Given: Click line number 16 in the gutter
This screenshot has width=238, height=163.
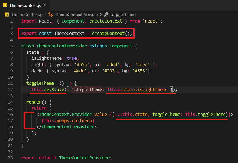Looking at the screenshot, I should pyautogui.click(x=10, y=115).
